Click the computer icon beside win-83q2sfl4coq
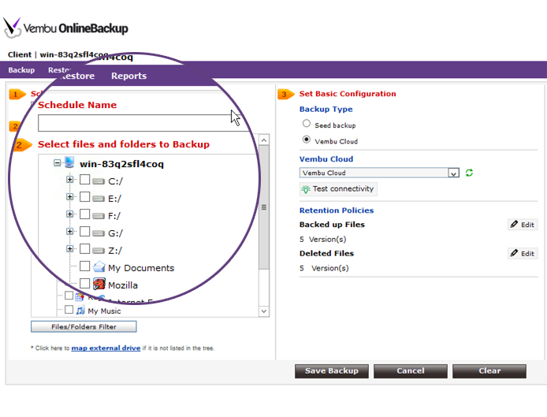Image resolution: width=547 pixels, height=417 pixels. [70, 162]
